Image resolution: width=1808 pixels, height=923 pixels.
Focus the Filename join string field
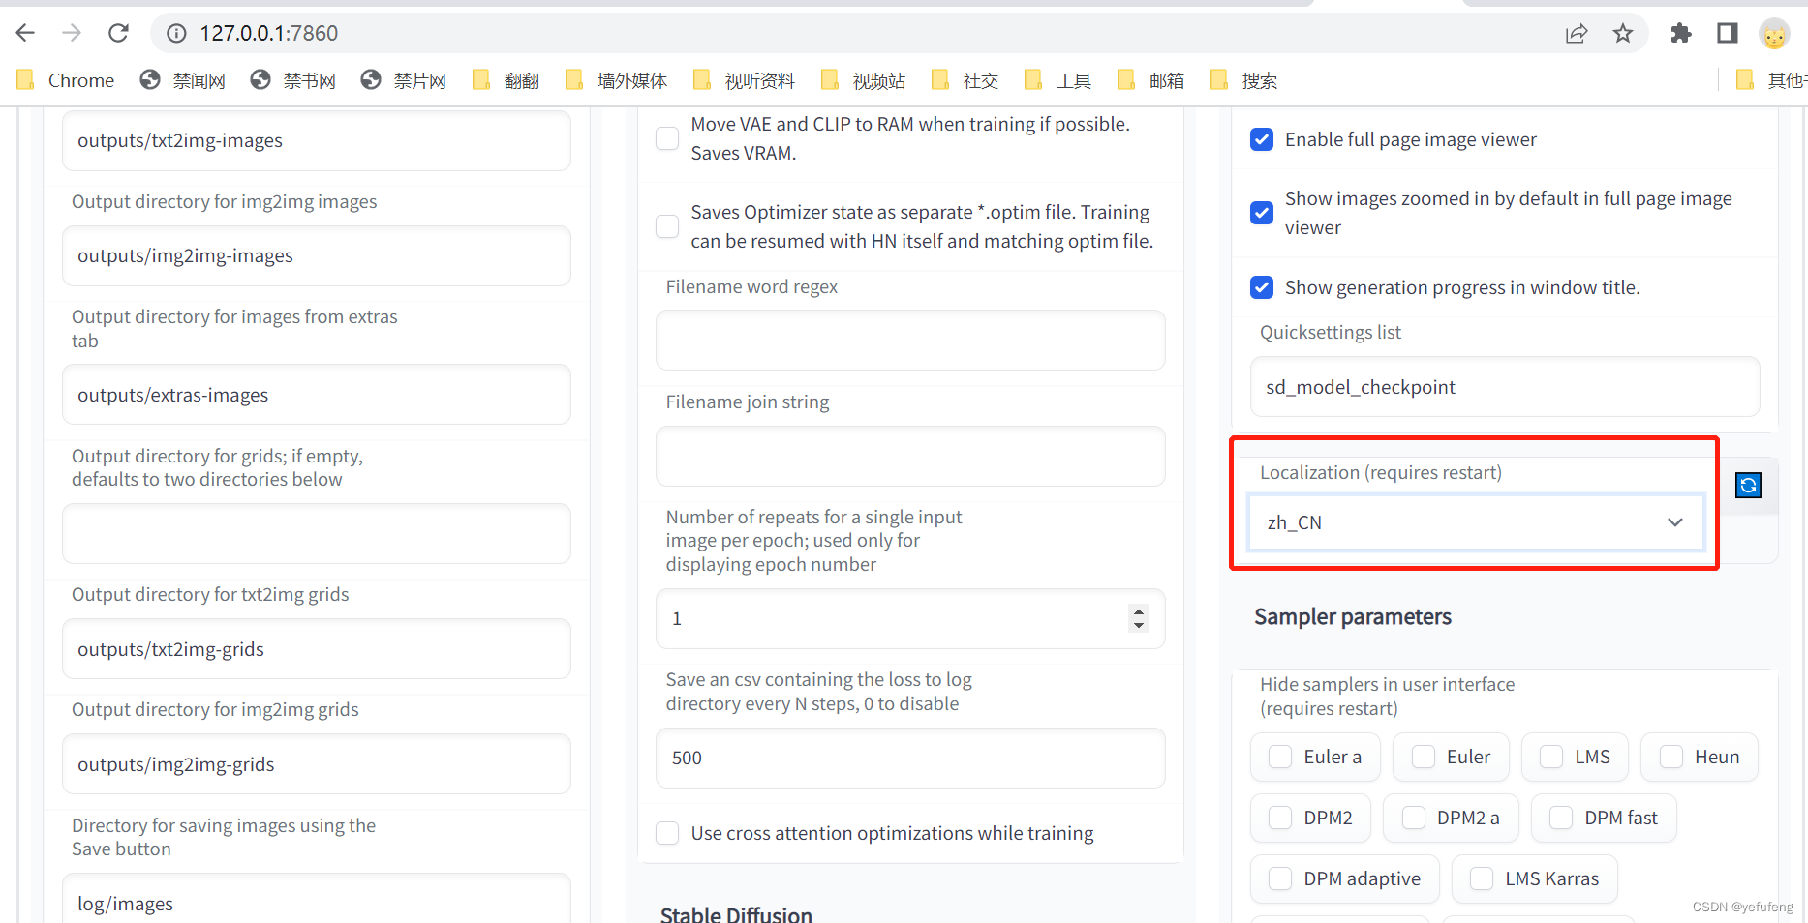910,456
